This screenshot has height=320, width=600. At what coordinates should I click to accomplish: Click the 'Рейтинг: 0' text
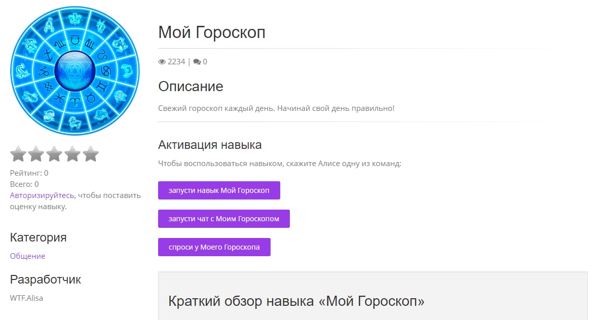pos(29,173)
